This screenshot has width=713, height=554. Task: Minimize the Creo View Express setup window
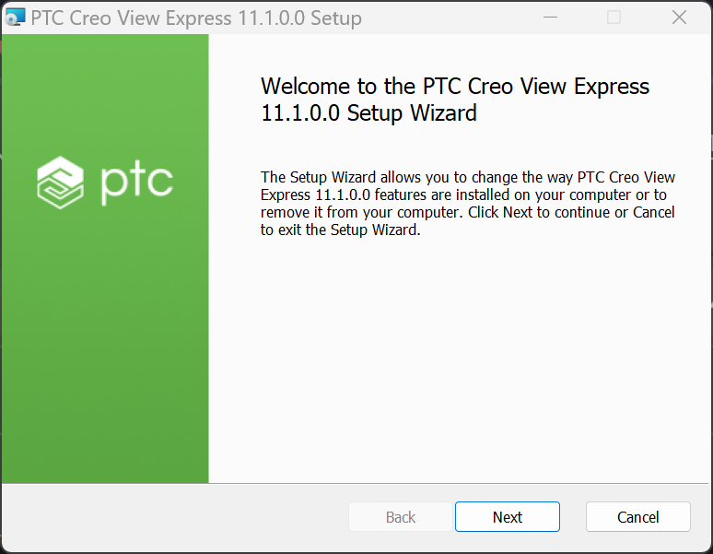550,18
